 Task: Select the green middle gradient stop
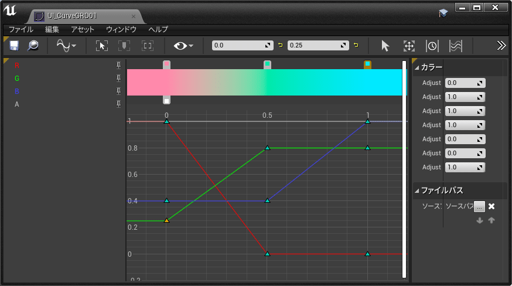pos(267,64)
